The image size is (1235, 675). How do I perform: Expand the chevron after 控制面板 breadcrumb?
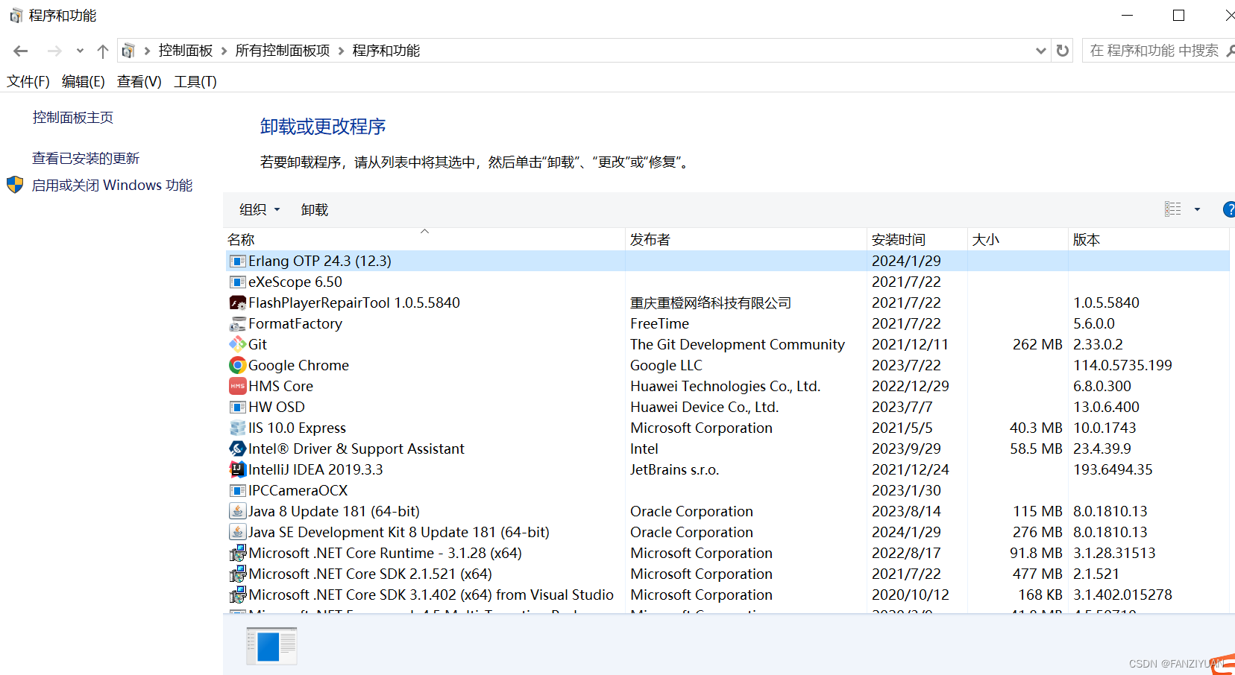[x=224, y=51]
